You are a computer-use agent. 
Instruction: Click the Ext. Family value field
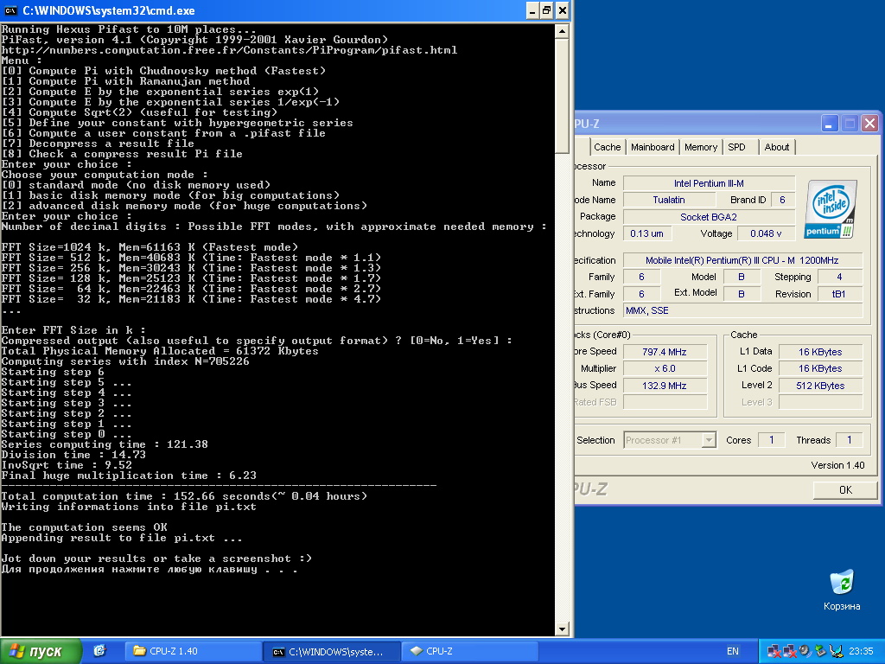pos(641,294)
